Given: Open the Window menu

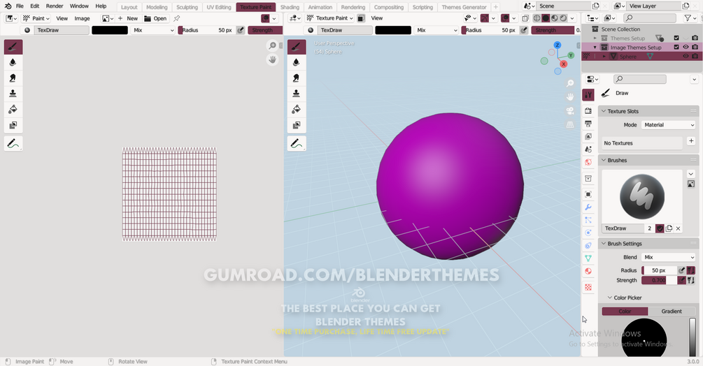Looking at the screenshot, I should 79,6.
